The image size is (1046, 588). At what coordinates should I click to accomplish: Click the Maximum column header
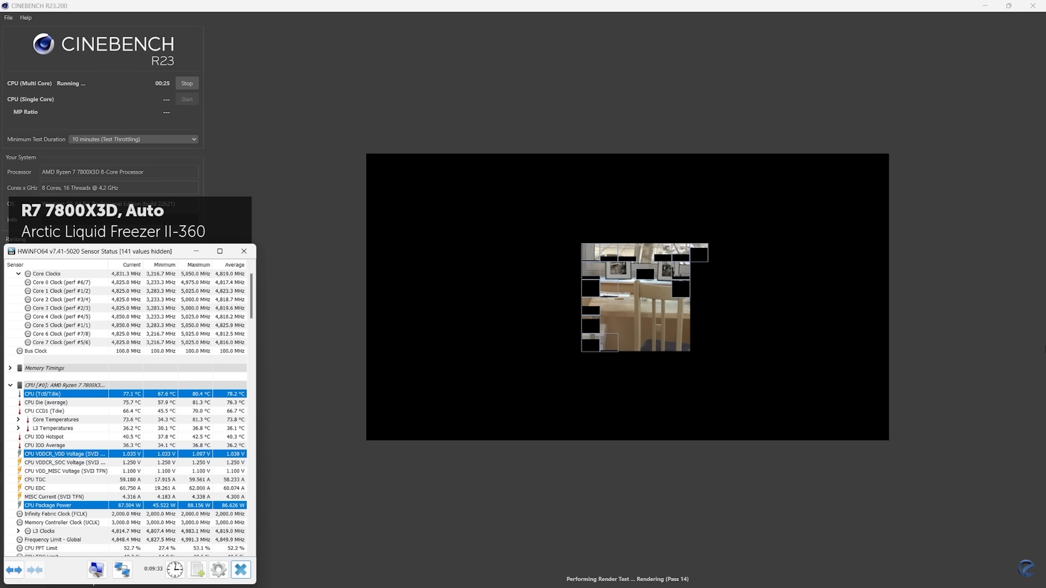198,265
